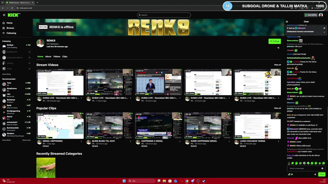The width and height of the screenshot is (328, 184).
Task: Open RENK8 channel avatar
Action: click(40, 43)
